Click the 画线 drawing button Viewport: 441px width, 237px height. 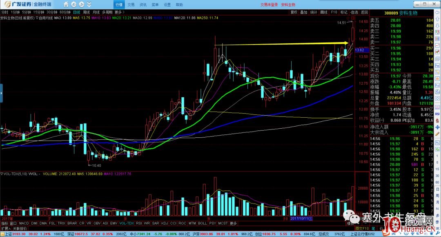point(324,12)
